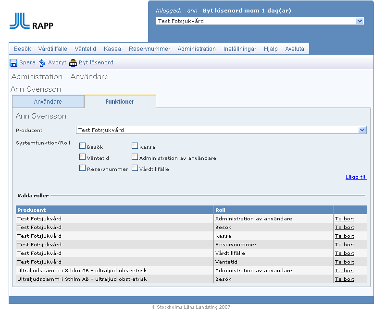Click the JLL RAPP logo
The height and width of the screenshot is (313, 385).
point(31,21)
